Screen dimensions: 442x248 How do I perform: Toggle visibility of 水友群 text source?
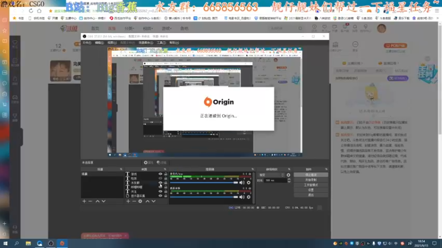click(x=160, y=183)
